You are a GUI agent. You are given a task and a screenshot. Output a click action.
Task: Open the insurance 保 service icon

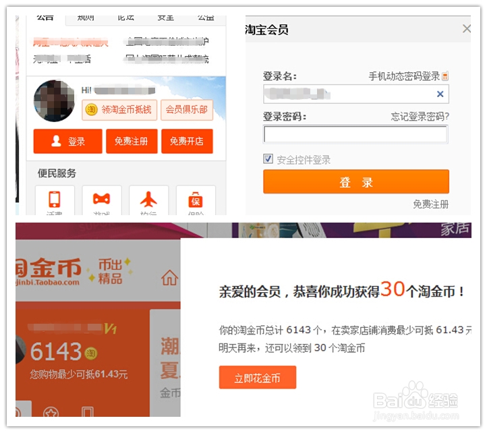(196, 200)
